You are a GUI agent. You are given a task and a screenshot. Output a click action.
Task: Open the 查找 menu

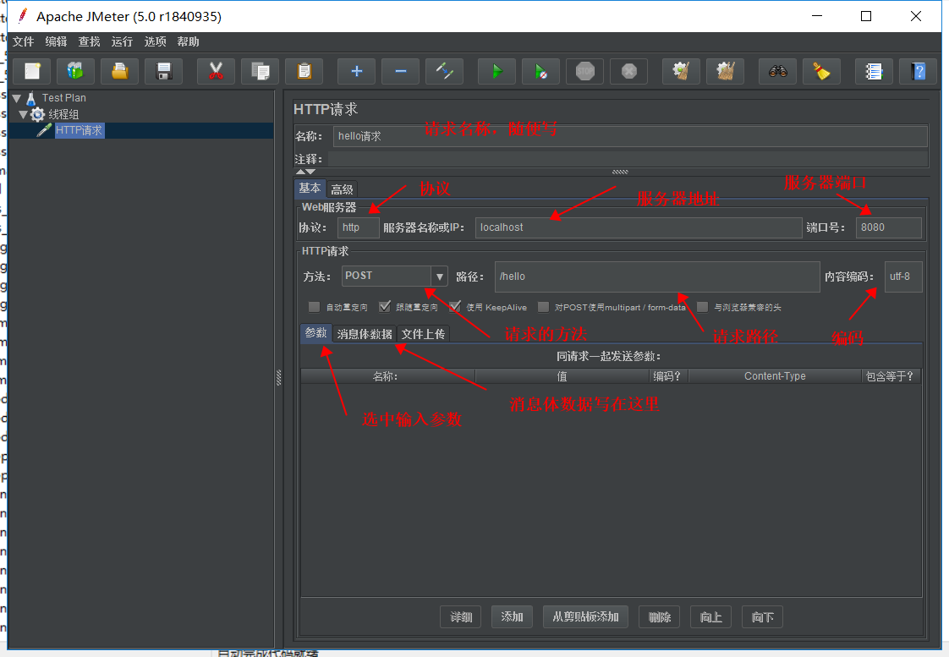point(89,41)
